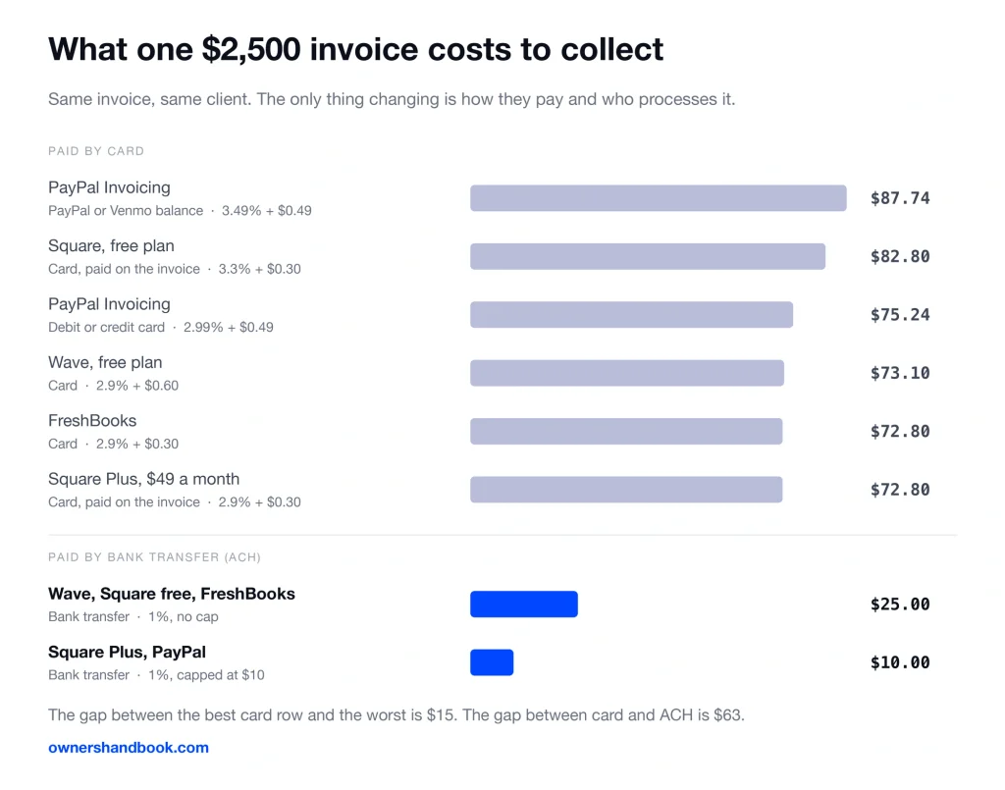Click the $75.24 PayPal debit card bar

(x=631, y=315)
